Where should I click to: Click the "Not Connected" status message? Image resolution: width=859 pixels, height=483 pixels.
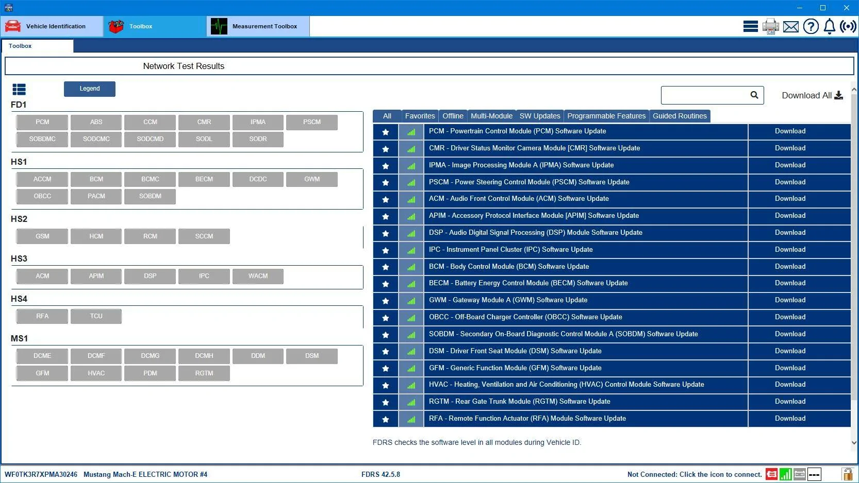[x=695, y=475]
